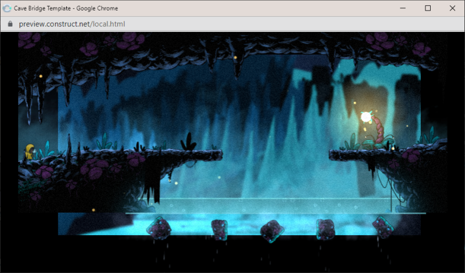Image resolution: width=465 pixels, height=273 pixels.
Task: Click the rightmost floating rock in water
Action: 383,227
